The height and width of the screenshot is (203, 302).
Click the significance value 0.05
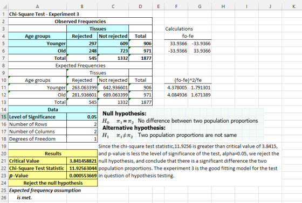(82, 117)
